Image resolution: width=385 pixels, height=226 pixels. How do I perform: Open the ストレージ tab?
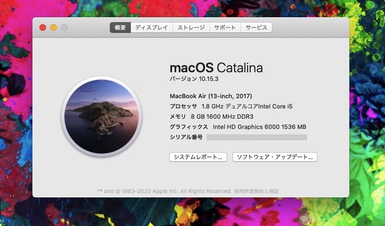click(191, 28)
